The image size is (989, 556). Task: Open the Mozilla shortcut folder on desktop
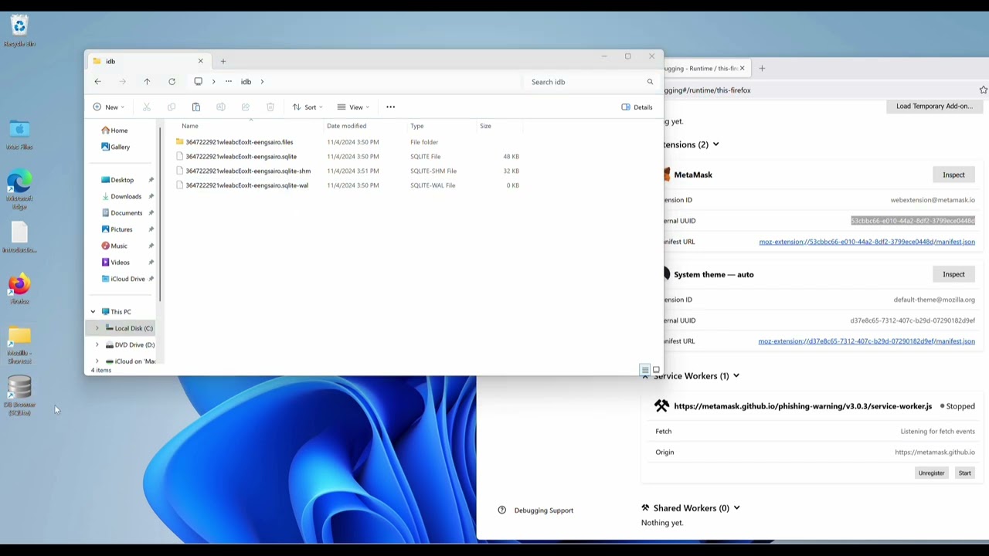point(19,346)
